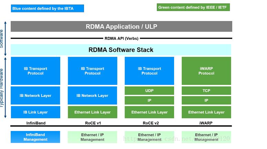Screen dimensions: 267x149
Task: Click the Ethernet Link Layer under RoCE v1
Action: (x=93, y=112)
